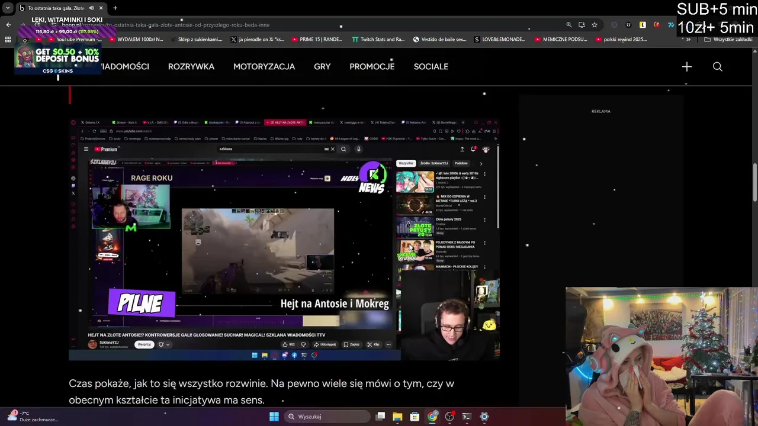Image resolution: width=758 pixels, height=426 pixels.
Task: Click the YouTube microphone voice search icon
Action: click(358, 149)
